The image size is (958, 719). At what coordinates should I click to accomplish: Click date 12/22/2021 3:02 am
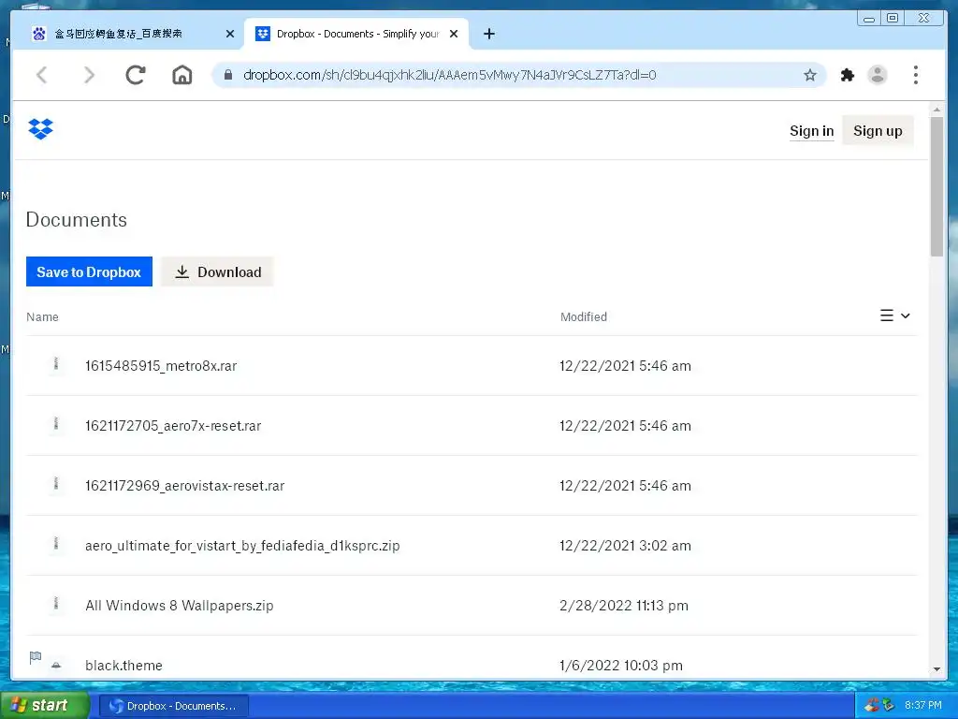click(625, 546)
